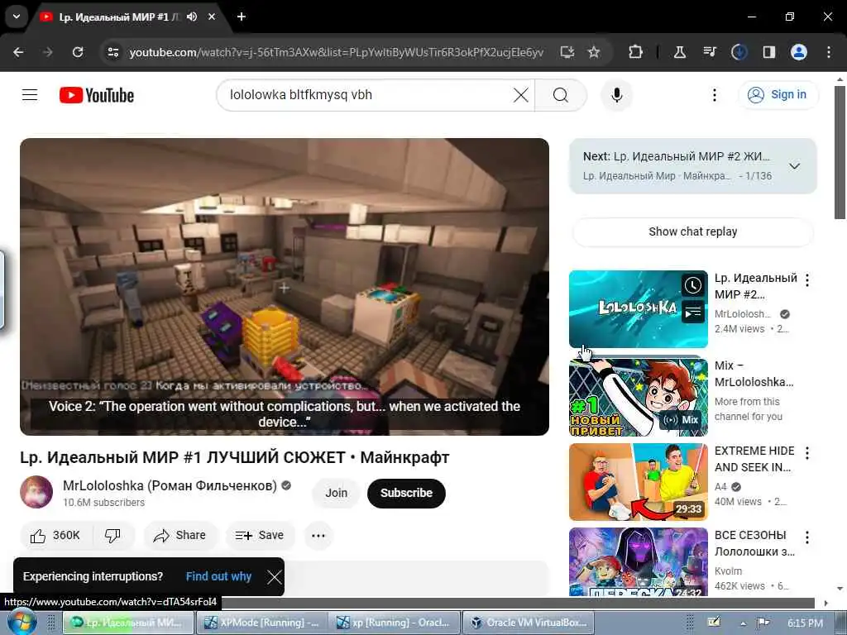Open Mix – MrLololoshka thumbnail
The height and width of the screenshot is (635, 847).
[x=638, y=397]
